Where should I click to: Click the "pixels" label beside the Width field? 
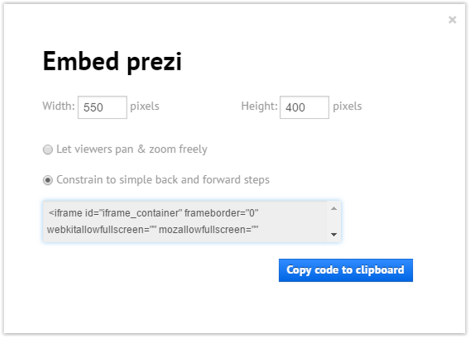click(x=145, y=106)
